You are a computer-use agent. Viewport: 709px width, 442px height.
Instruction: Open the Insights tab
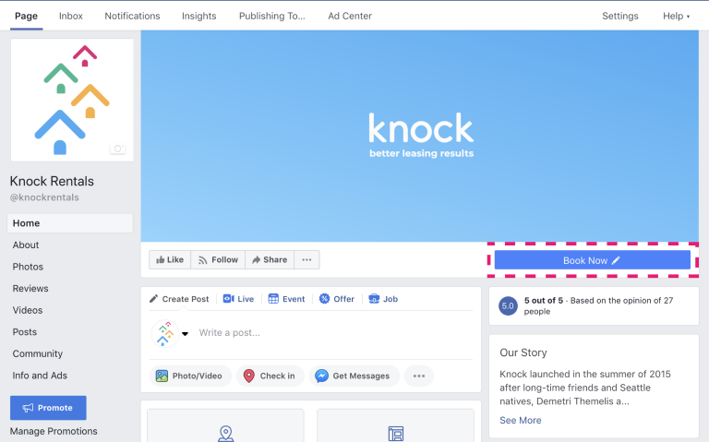(199, 16)
